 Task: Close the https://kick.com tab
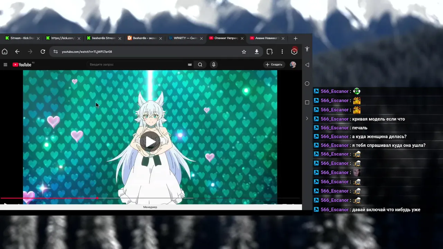pos(79,38)
